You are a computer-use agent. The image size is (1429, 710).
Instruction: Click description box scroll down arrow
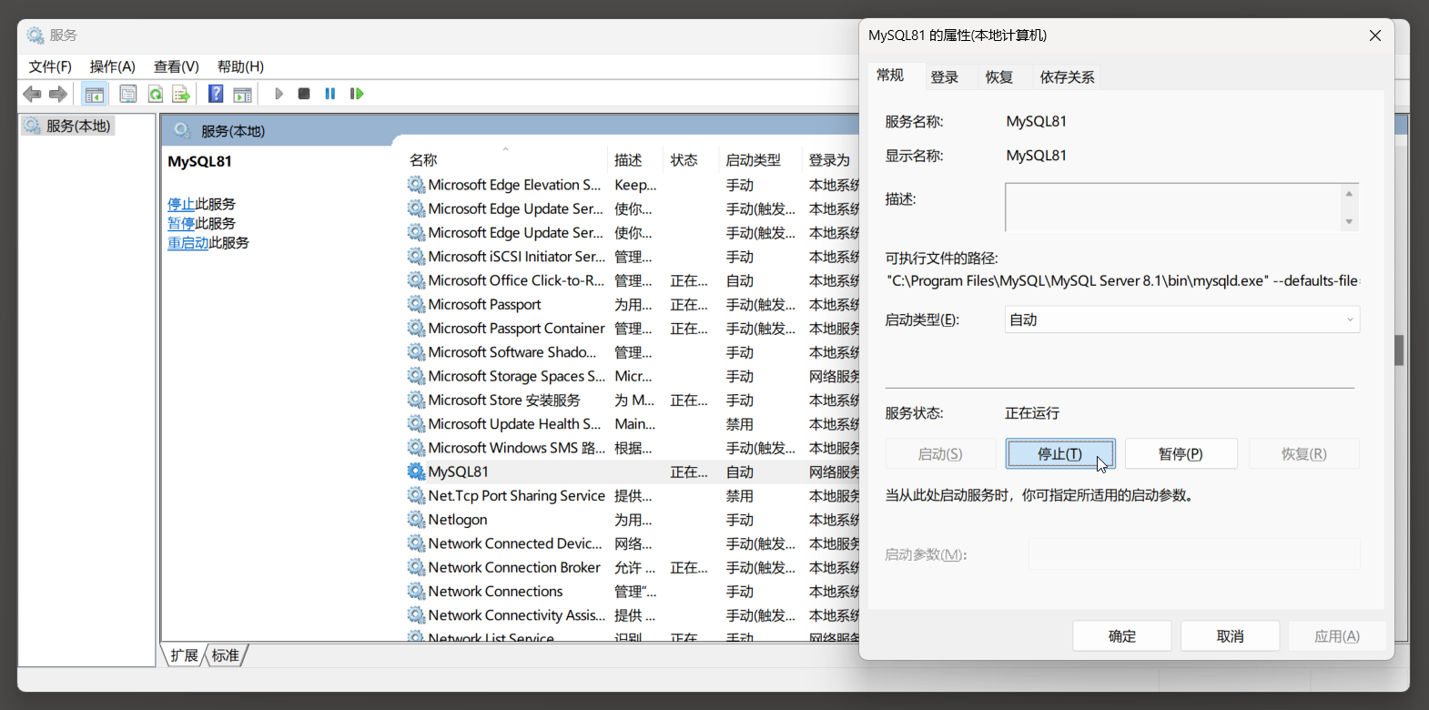tap(1349, 221)
